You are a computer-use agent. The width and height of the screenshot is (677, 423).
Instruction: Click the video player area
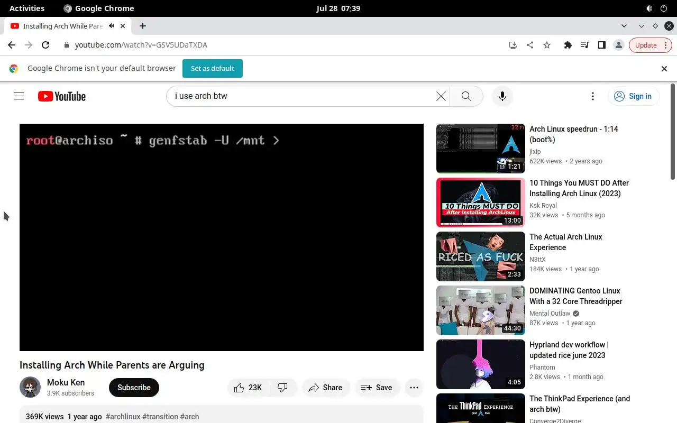[x=222, y=237]
